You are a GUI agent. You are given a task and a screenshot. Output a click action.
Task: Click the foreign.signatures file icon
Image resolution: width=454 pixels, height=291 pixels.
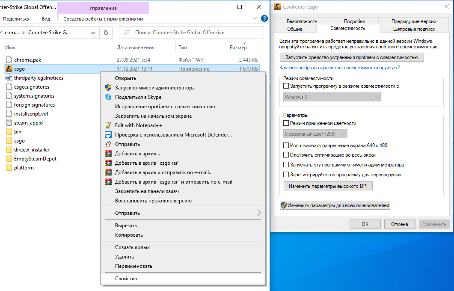pyautogui.click(x=9, y=104)
